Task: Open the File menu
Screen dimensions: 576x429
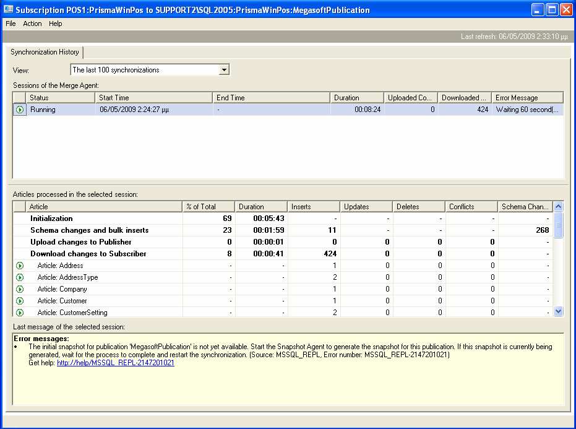Action: click(11, 24)
